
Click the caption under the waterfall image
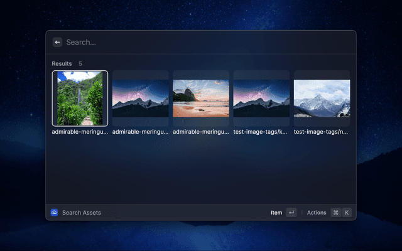(x=80, y=132)
